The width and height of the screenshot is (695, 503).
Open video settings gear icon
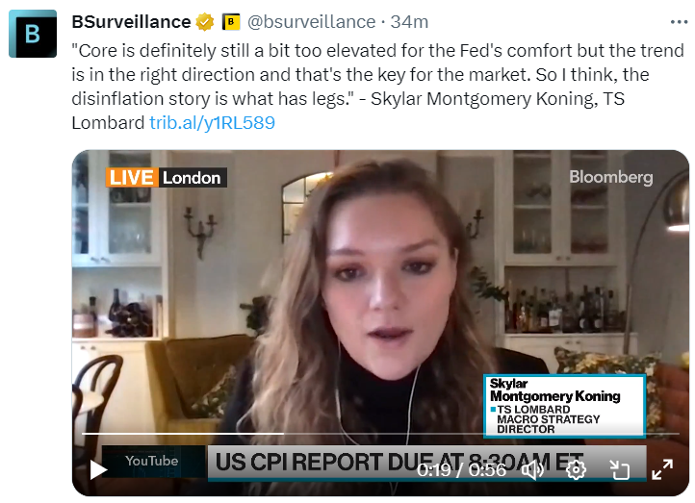[x=576, y=469]
